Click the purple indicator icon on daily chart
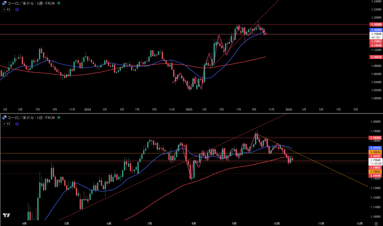The height and width of the screenshot is (226, 383). pyautogui.click(x=17, y=124)
